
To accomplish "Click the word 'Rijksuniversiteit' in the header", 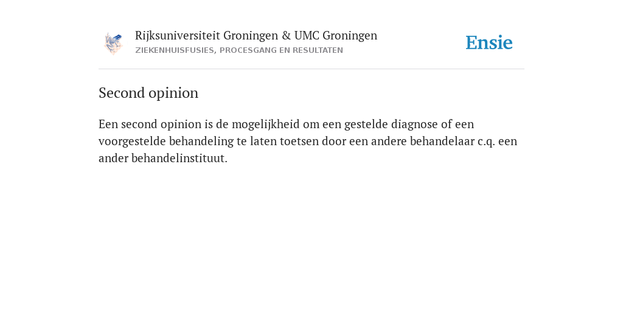I will (178, 36).
